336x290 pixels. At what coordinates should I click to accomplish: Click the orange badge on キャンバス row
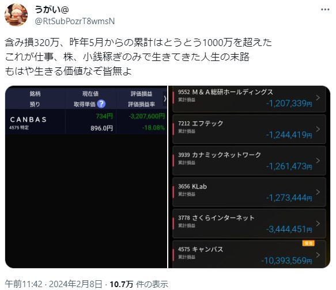308,243
